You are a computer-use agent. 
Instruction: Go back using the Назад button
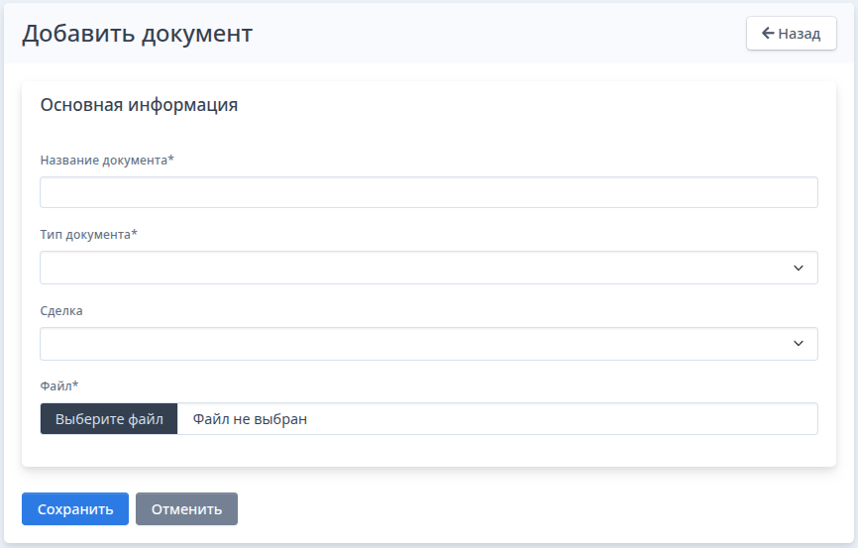(791, 33)
